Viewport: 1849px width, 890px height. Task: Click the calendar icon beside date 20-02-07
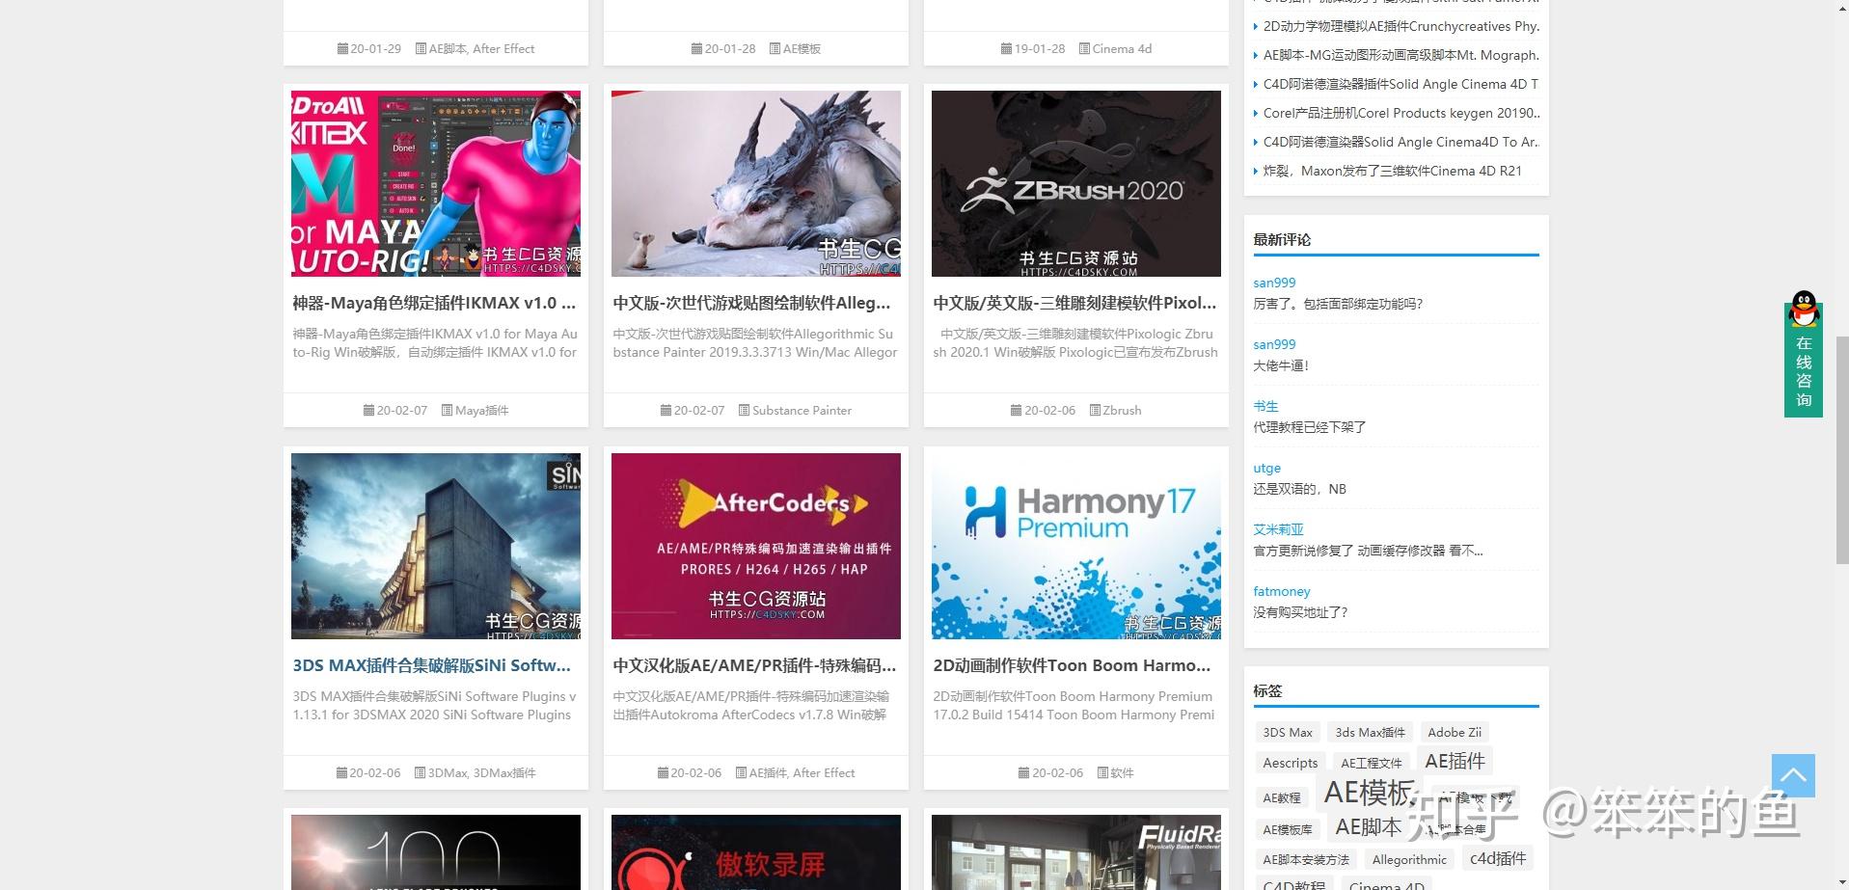pyautogui.click(x=369, y=410)
